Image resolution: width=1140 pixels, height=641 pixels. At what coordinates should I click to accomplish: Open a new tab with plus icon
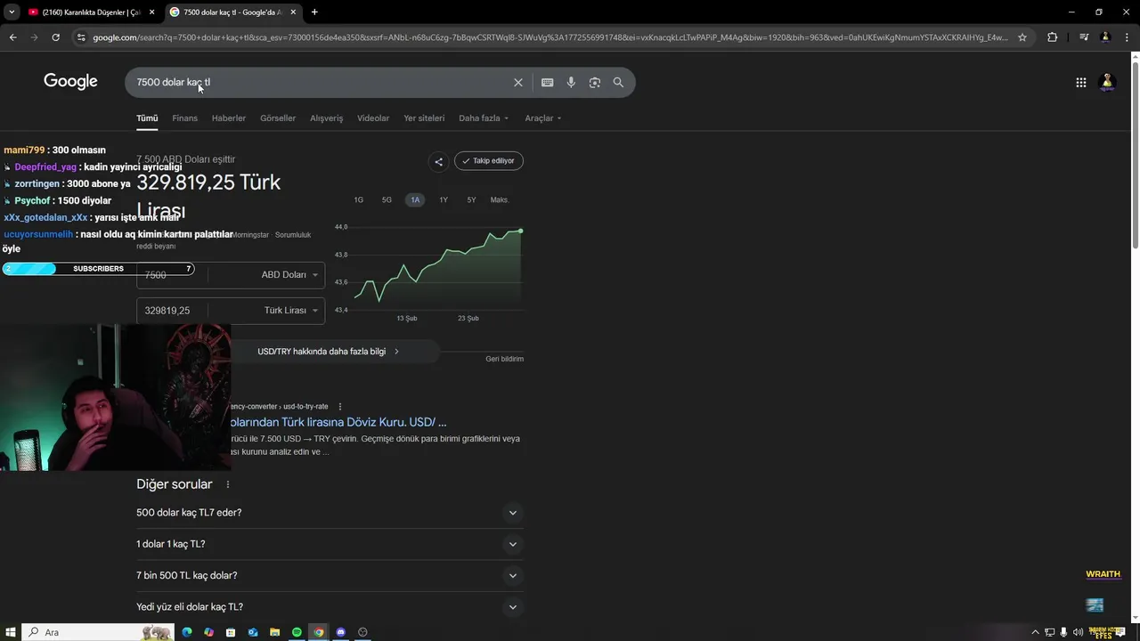[x=314, y=12]
